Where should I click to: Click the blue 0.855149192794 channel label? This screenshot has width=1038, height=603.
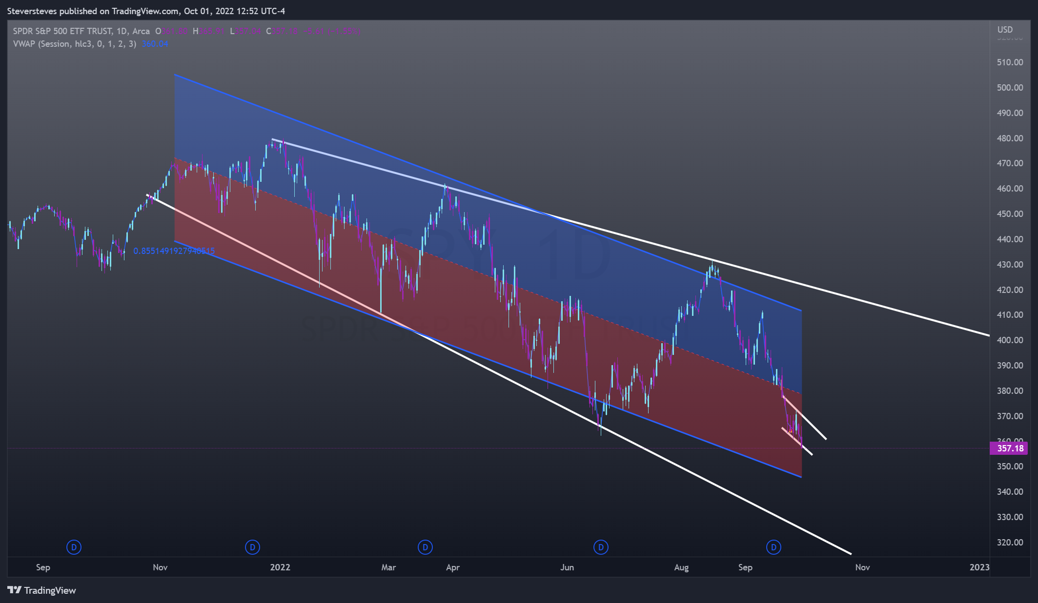174,251
